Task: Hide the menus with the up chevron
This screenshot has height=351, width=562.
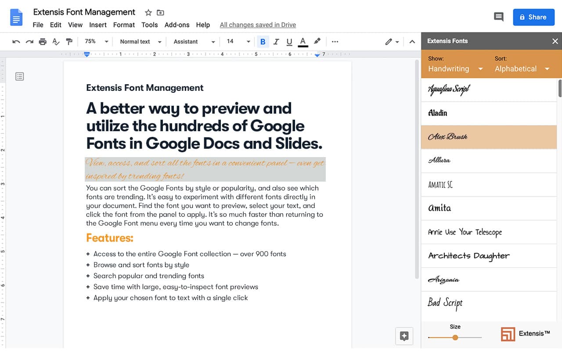Action: [x=412, y=42]
